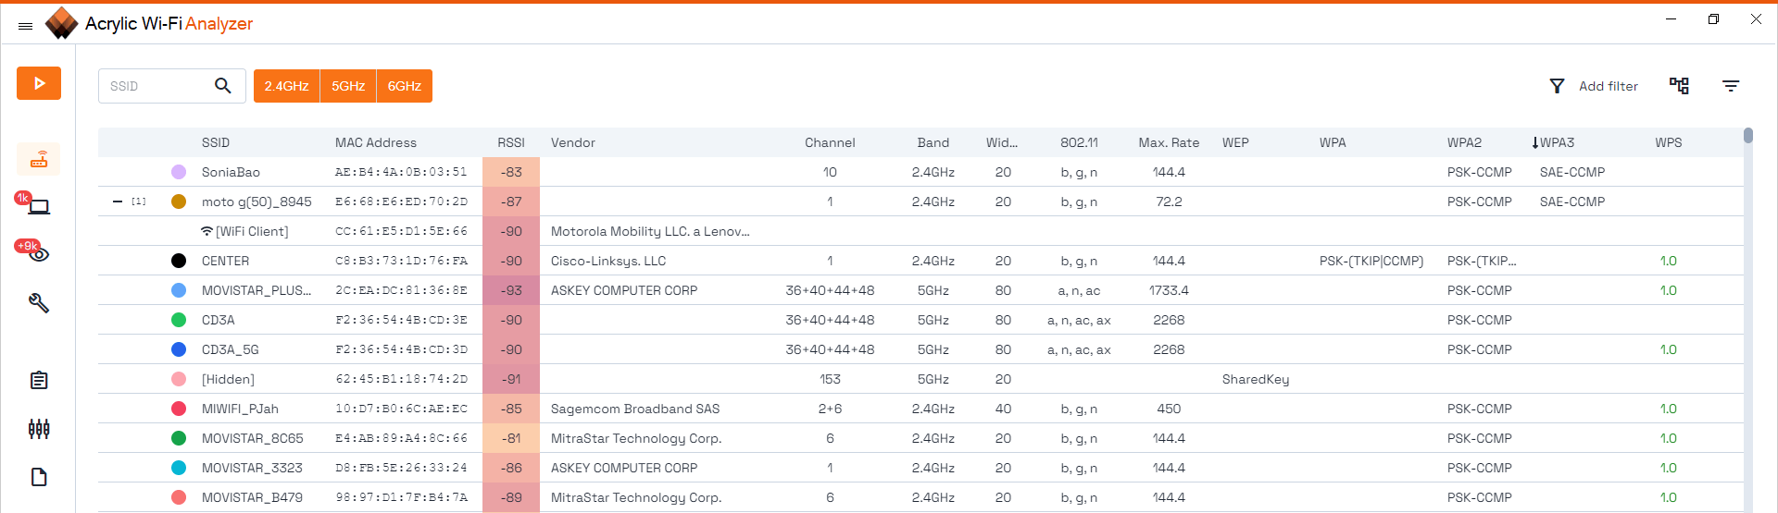Open the access points router view icon

pyautogui.click(x=39, y=160)
